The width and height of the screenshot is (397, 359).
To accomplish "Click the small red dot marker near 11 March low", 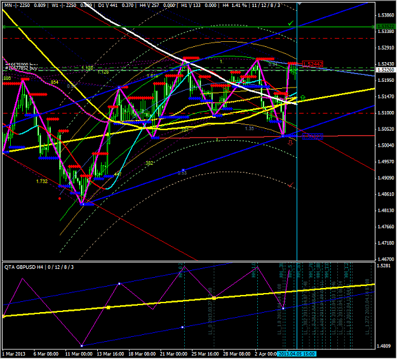I will coord(60,199).
